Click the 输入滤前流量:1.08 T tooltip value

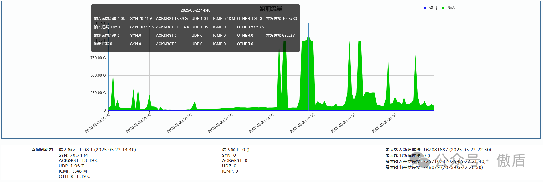111,19
